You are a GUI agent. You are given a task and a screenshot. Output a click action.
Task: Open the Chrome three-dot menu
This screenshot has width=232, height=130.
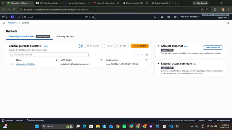229,9
